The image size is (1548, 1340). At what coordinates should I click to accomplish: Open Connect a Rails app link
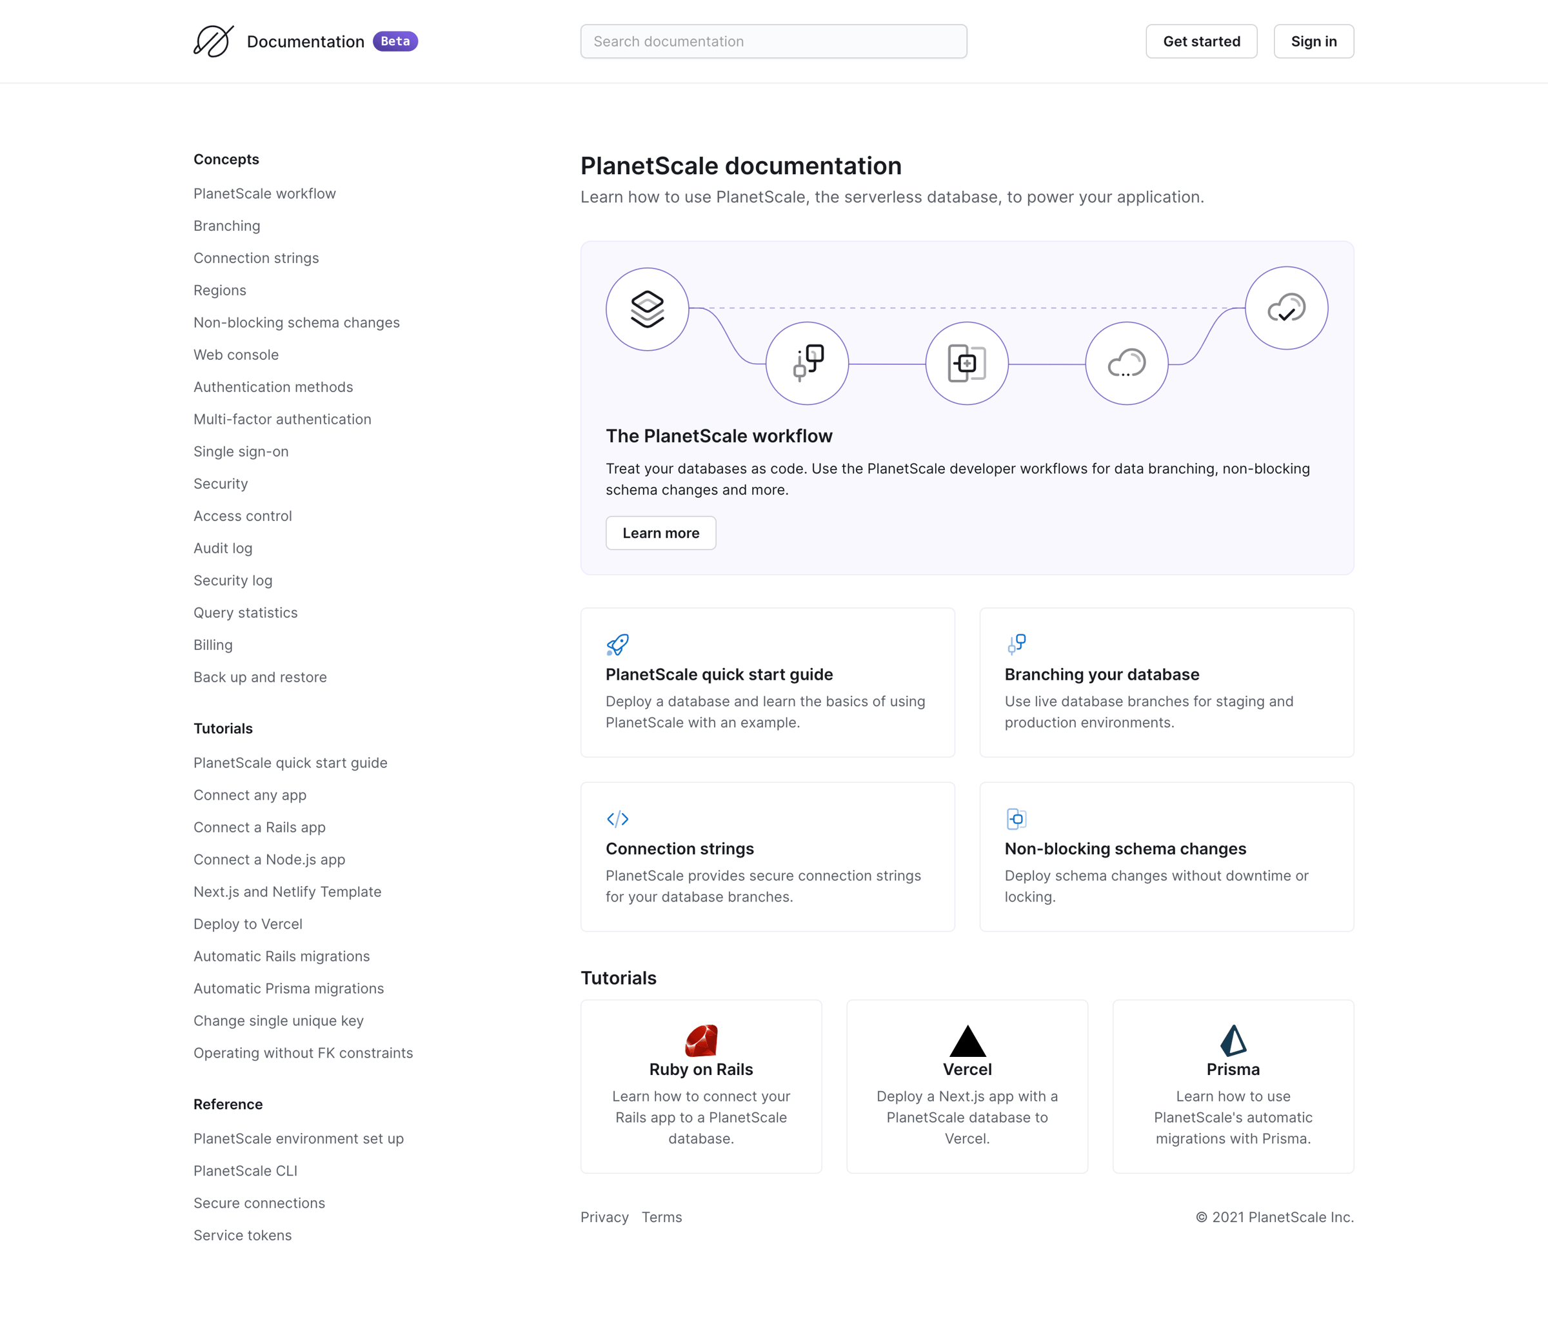tap(259, 827)
